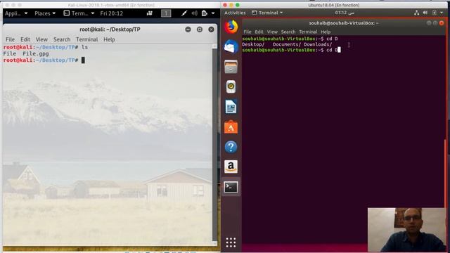The height and width of the screenshot is (253, 450).
Task: Open the Kali Terminal app menu
Action: coord(79,13)
